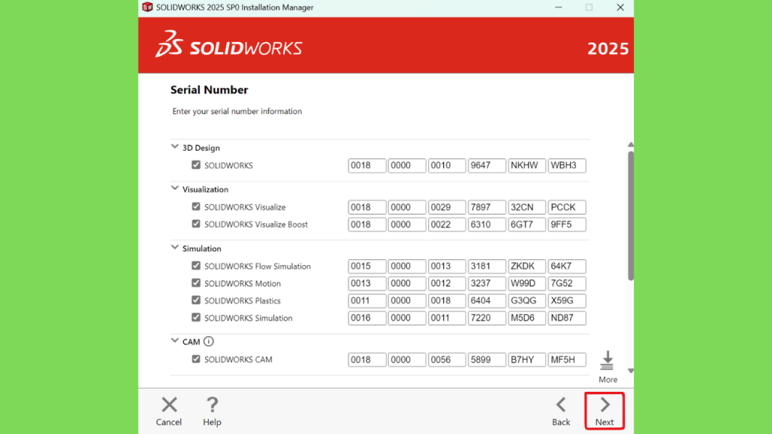Cancel the installation
Image resolution: width=772 pixels, height=434 pixels.
(x=169, y=411)
